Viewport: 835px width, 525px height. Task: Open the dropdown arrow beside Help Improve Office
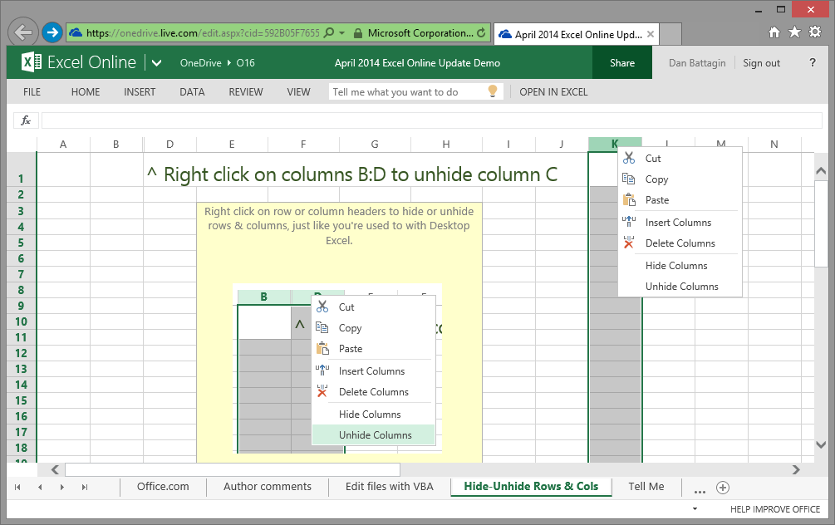[695, 508]
